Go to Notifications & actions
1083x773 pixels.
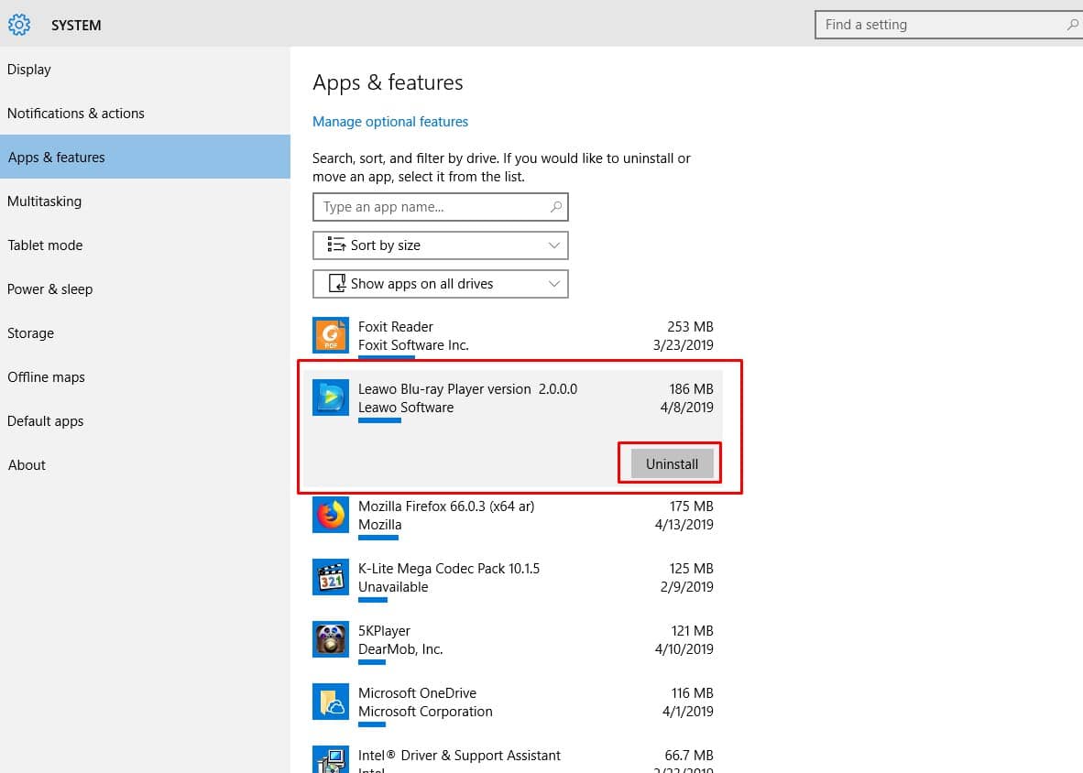pyautogui.click(x=76, y=114)
